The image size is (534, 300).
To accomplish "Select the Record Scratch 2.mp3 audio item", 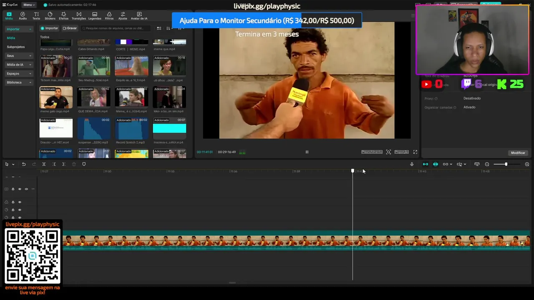I will [x=131, y=128].
